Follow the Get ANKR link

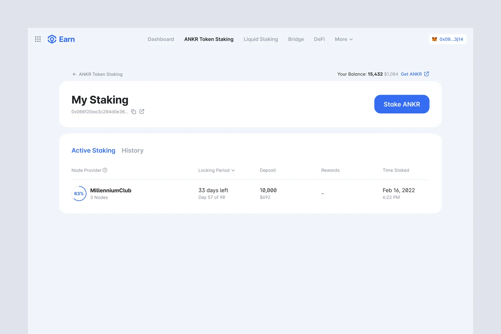pyautogui.click(x=411, y=74)
